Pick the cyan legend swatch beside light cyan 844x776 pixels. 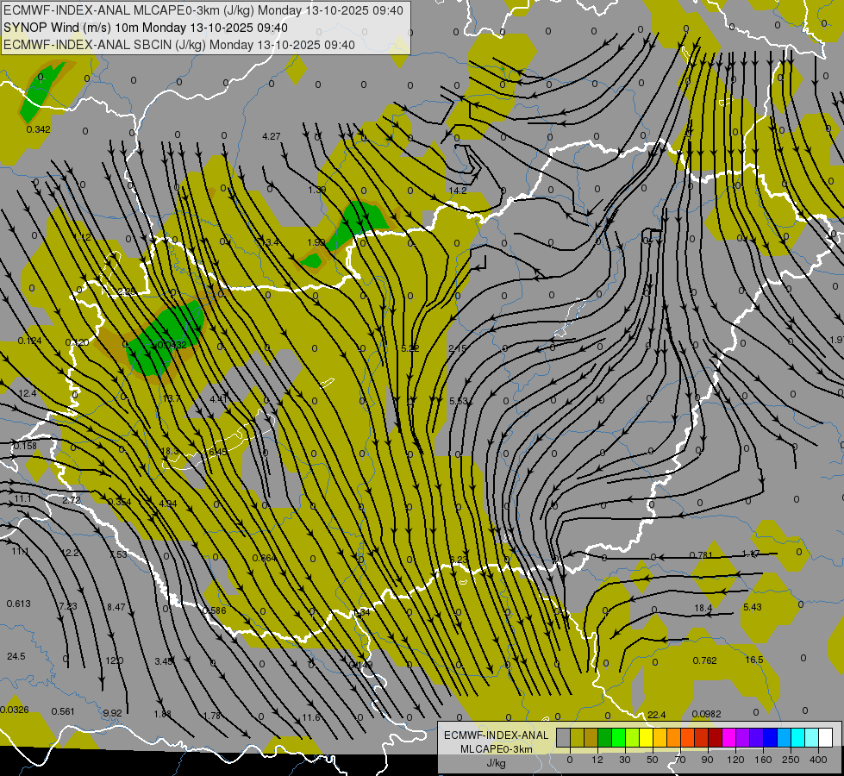(x=797, y=738)
